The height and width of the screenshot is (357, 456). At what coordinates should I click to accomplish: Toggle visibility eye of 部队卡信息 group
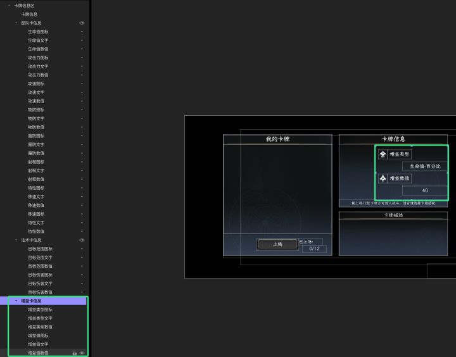82,23
